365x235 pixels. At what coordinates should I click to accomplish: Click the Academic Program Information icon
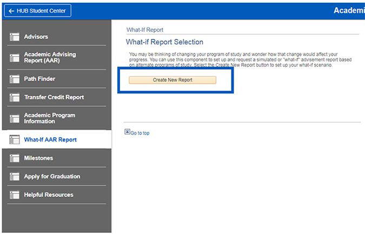point(15,118)
